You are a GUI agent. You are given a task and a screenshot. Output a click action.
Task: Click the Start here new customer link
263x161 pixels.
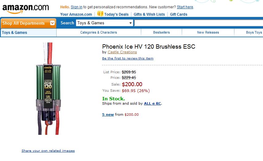coord(185,7)
